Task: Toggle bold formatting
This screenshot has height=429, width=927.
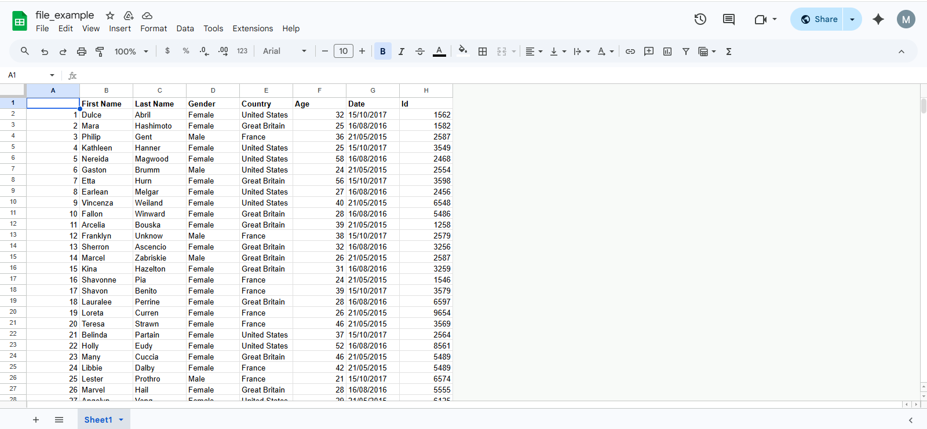Action: 383,52
